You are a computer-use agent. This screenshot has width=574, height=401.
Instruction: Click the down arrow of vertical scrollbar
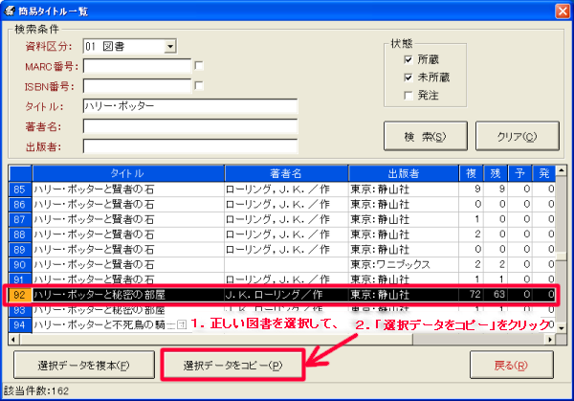562,328
